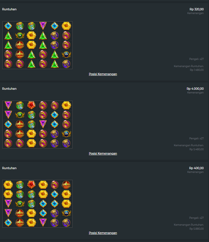The width and height of the screenshot is (209, 242).
Task: Open Posisi Kemenangan for the Rp 400,00 win
Action: point(103,233)
